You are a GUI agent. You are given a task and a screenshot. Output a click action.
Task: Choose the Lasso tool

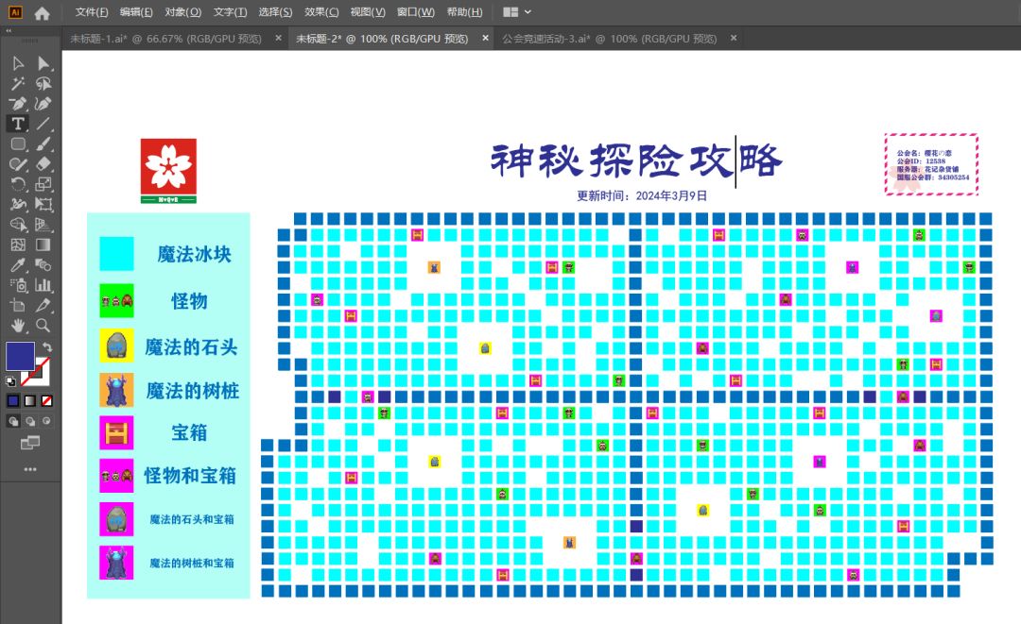(x=43, y=83)
